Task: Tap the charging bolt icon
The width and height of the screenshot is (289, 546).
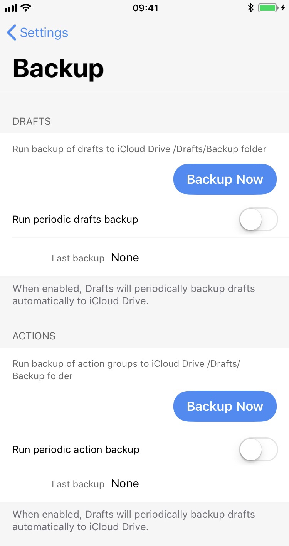Action: pyautogui.click(x=283, y=8)
